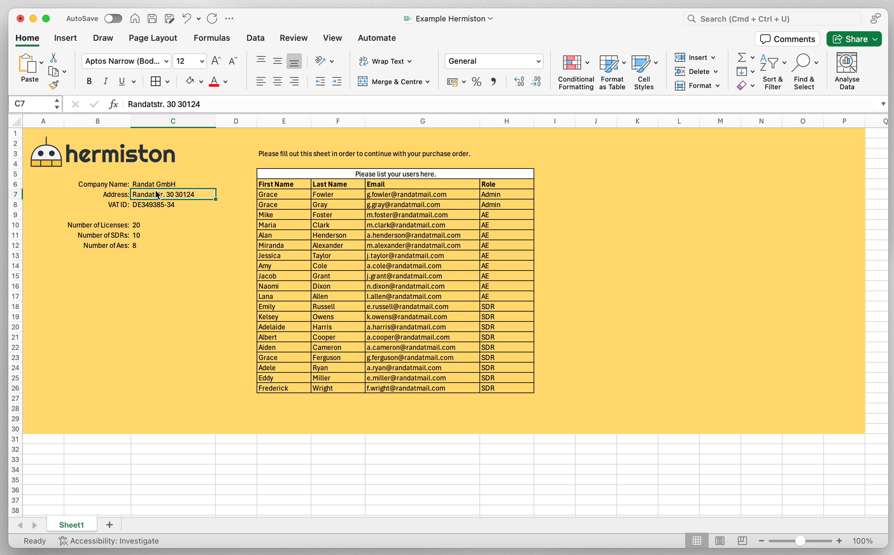Click the Find & Select magnifier icon
The width and height of the screenshot is (894, 555).
click(802, 62)
